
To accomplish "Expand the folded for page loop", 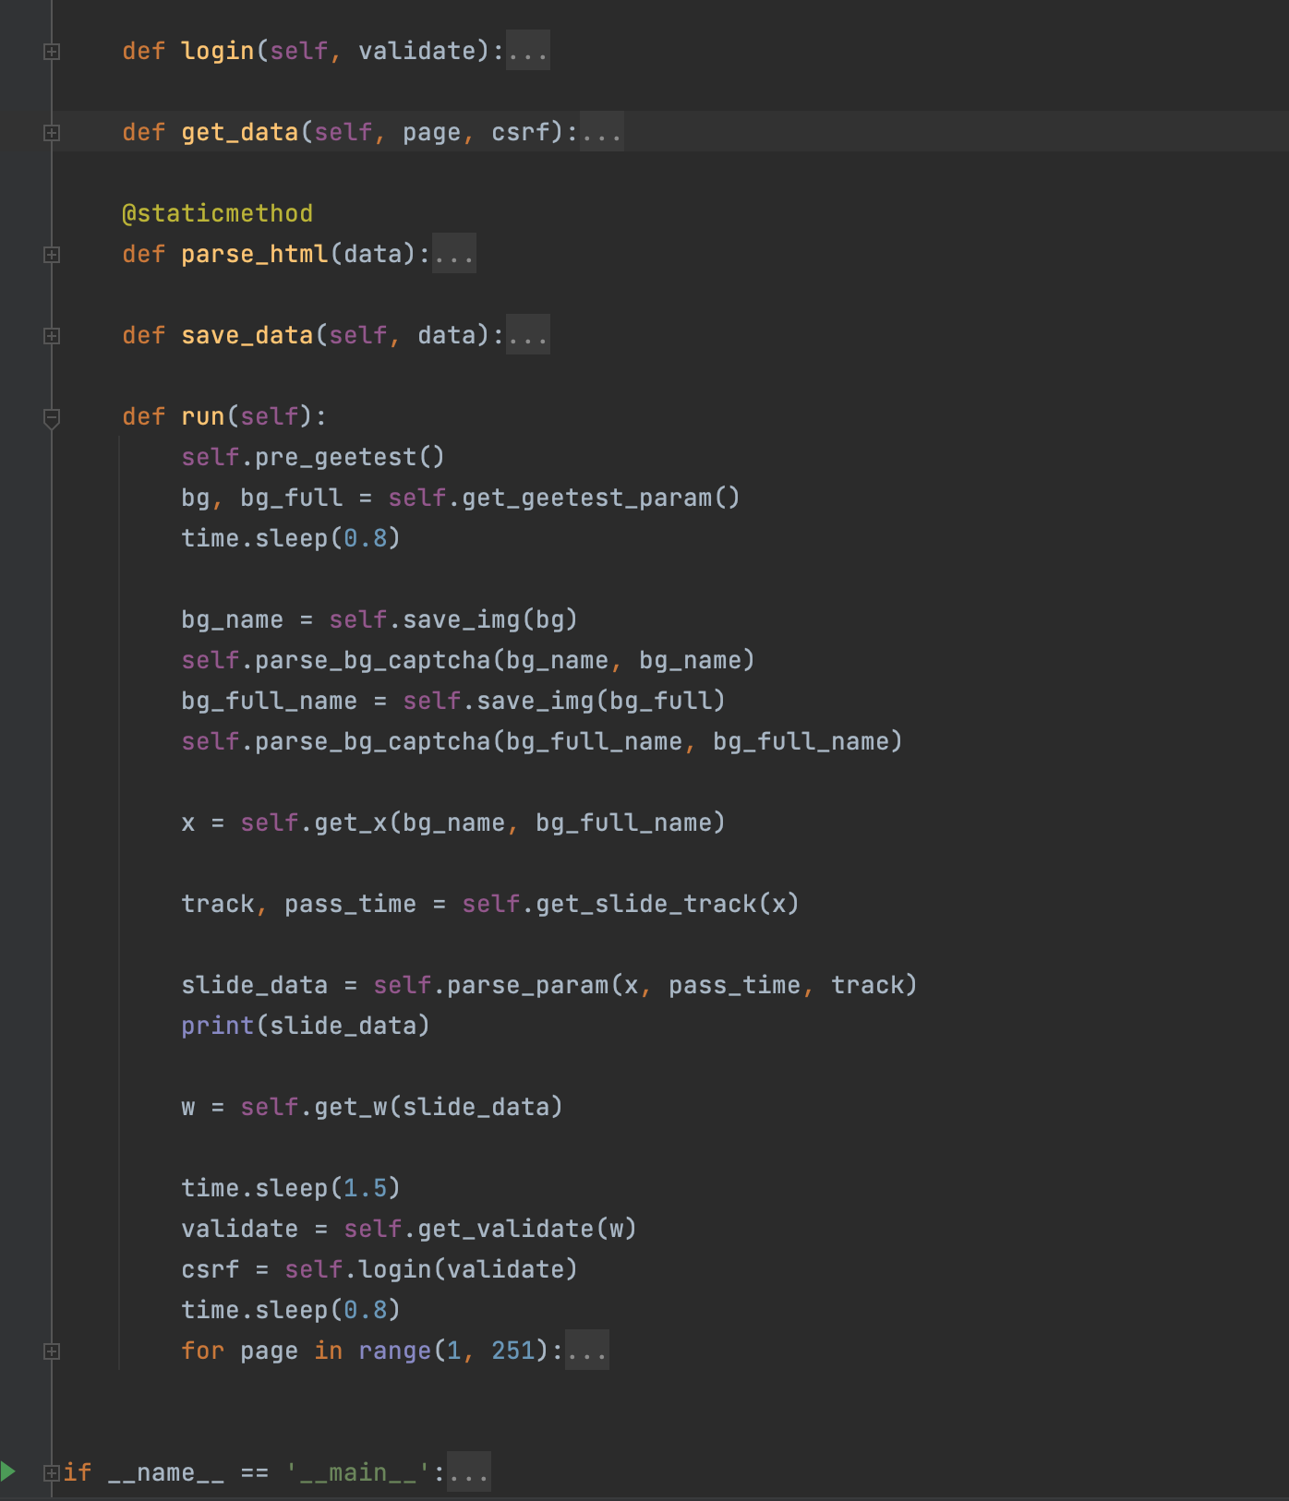I will pos(52,1351).
